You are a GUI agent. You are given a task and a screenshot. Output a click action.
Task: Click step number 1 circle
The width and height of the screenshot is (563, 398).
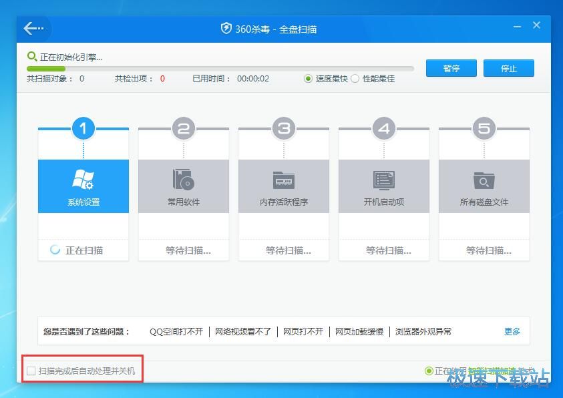[83, 128]
